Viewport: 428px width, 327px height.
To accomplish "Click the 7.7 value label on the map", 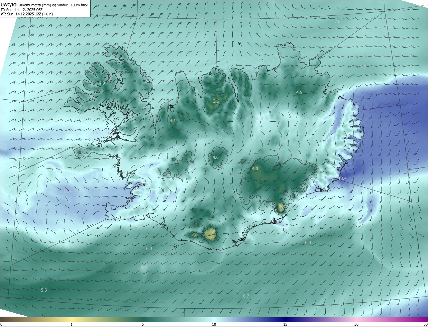I will (363, 67).
